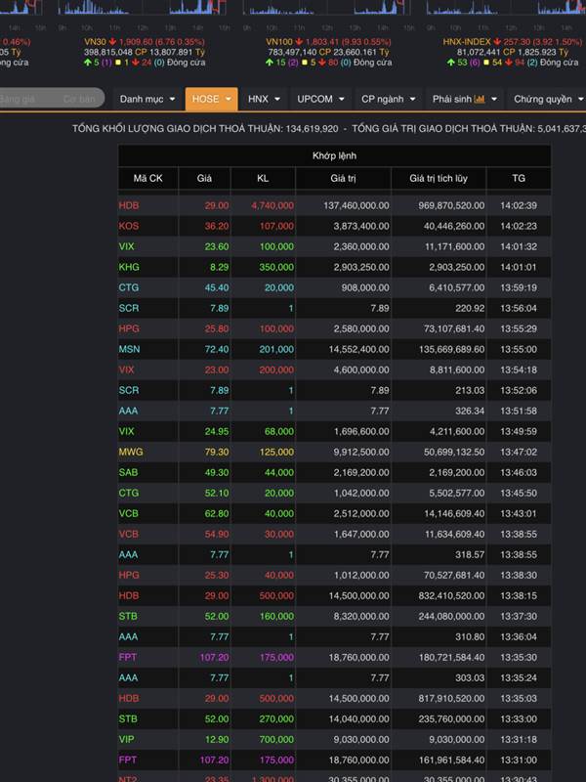Click the Bảng giá search field
The image size is (586, 782).
(x=20, y=99)
